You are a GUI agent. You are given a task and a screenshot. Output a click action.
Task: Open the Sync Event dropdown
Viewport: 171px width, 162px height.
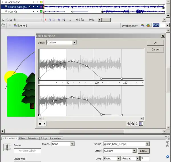tap(119, 158)
